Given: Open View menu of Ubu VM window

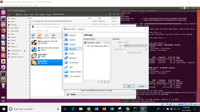Looking at the screenshot, I should (x=15, y=5).
